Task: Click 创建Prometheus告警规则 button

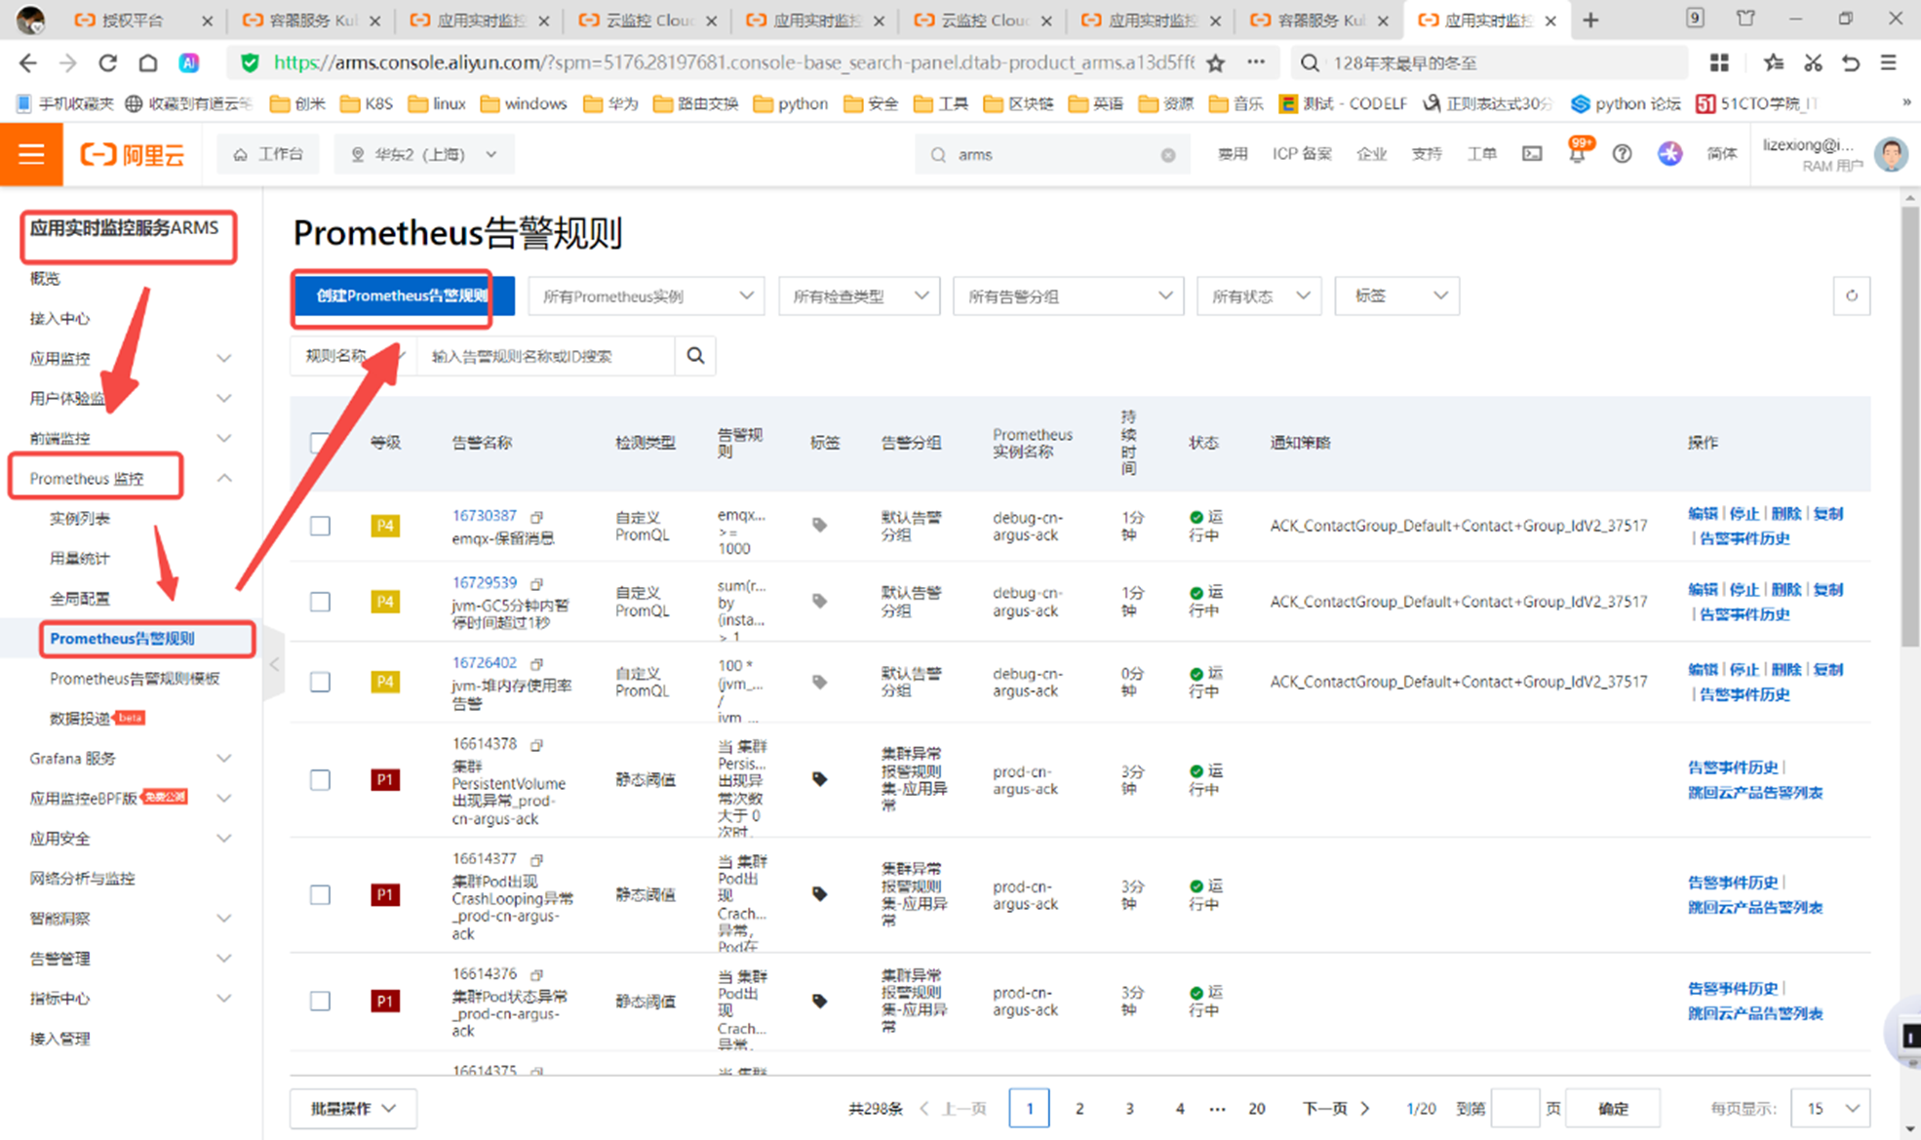Action: tap(403, 296)
